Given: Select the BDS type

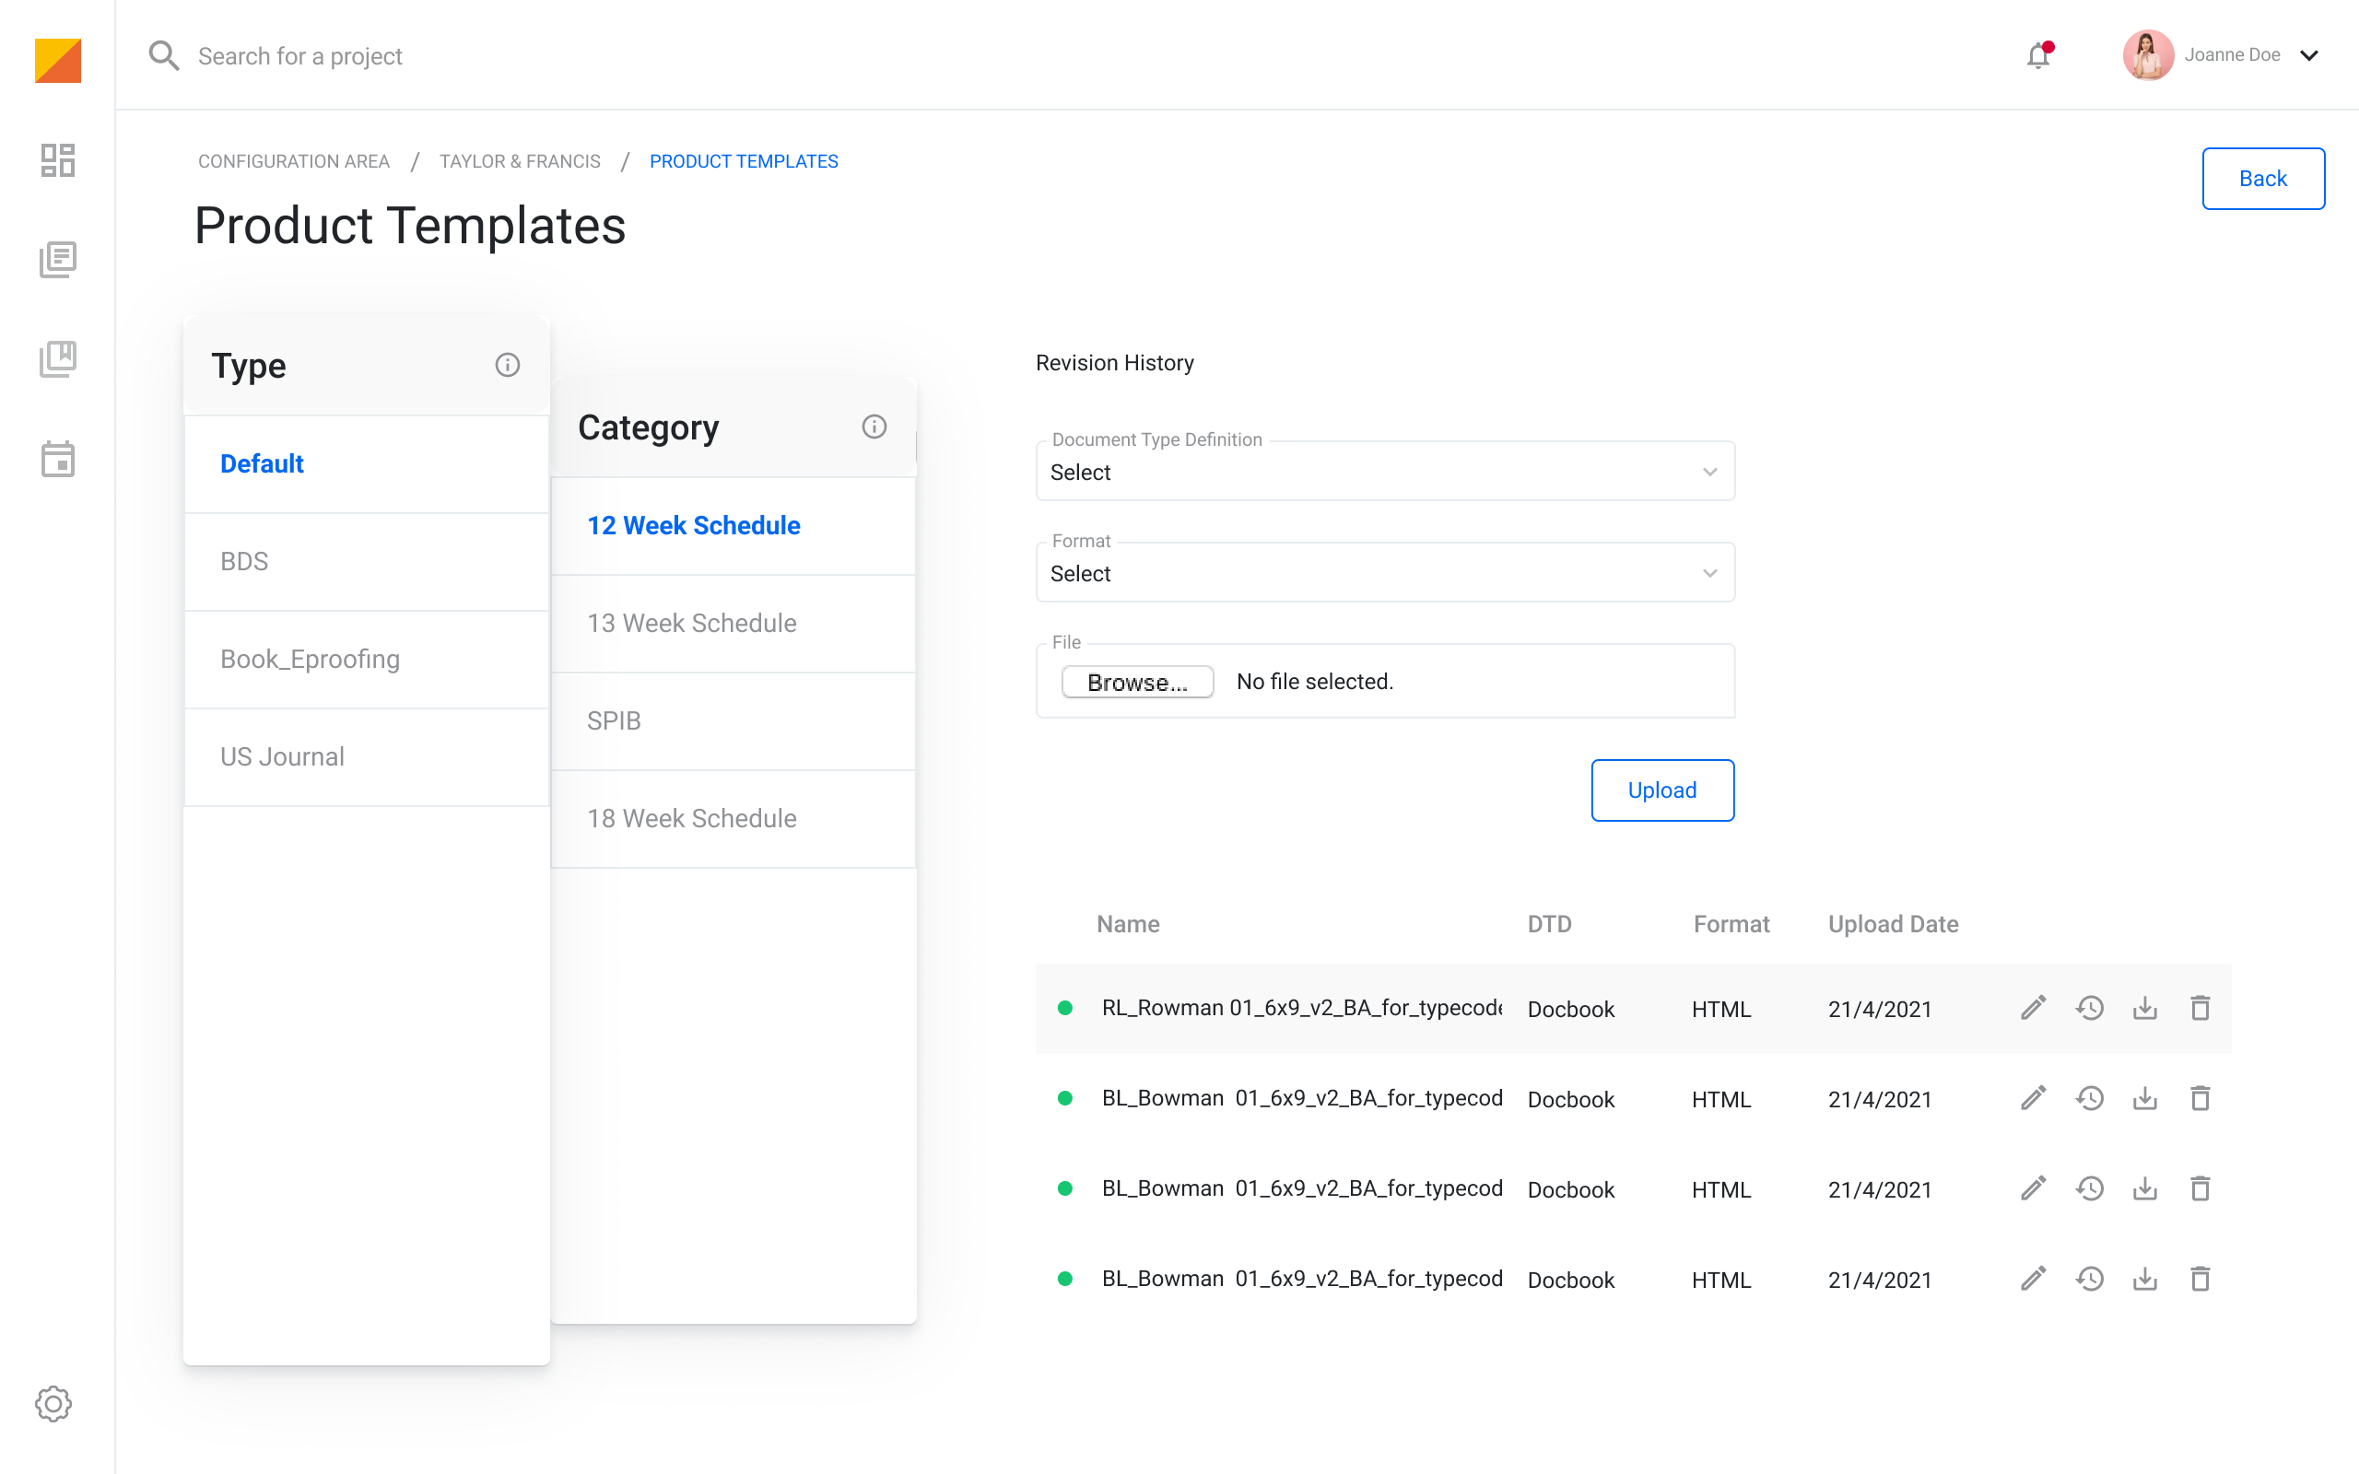Looking at the screenshot, I should (243, 562).
